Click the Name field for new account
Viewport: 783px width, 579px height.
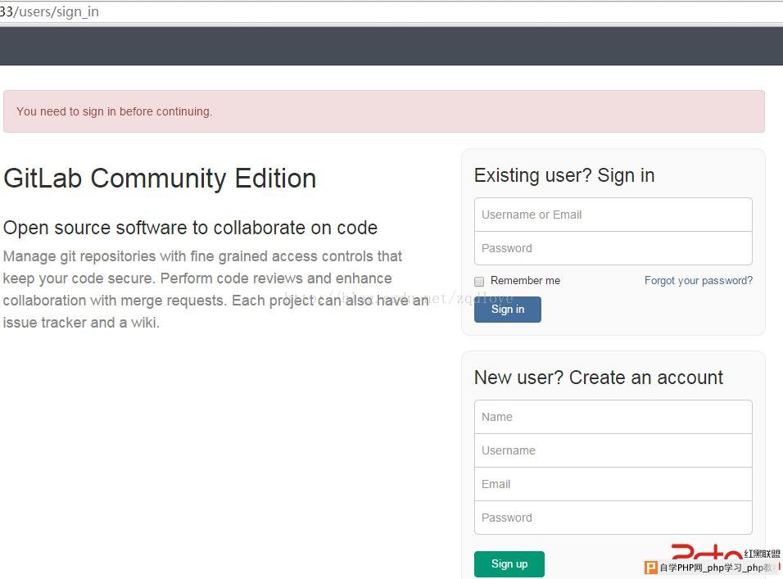(613, 417)
